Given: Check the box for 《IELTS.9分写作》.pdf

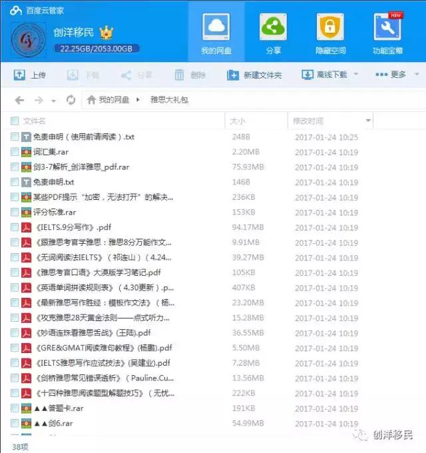Looking at the screenshot, I should click(15, 227).
